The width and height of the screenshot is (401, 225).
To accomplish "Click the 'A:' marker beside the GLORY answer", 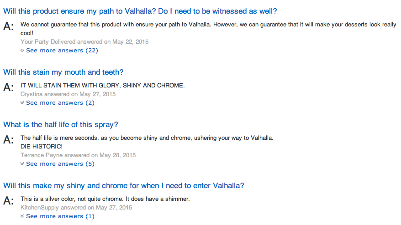I will point(8,87).
